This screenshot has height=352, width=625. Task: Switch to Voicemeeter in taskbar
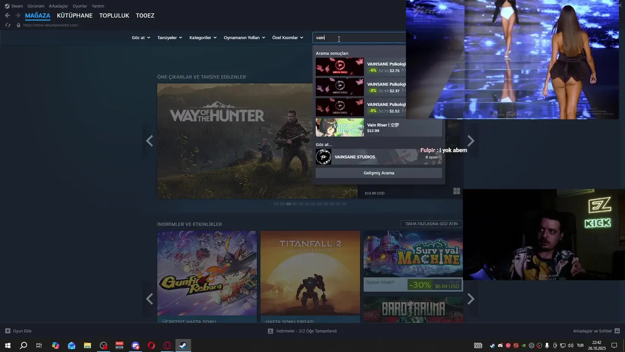[120, 346]
